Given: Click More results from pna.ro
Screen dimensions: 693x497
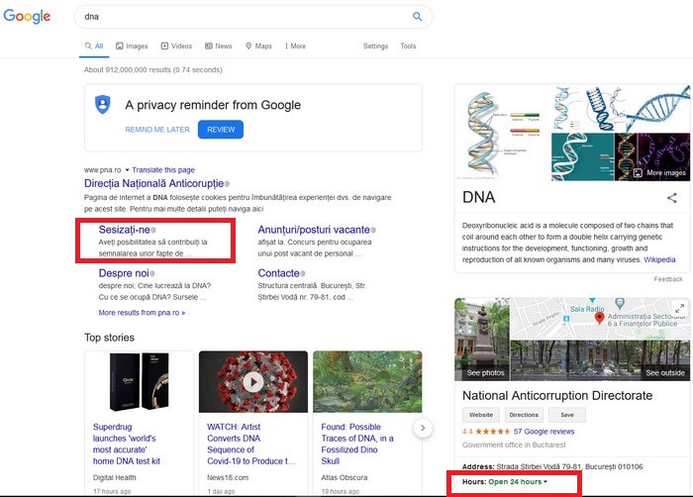Looking at the screenshot, I should (x=142, y=313).
